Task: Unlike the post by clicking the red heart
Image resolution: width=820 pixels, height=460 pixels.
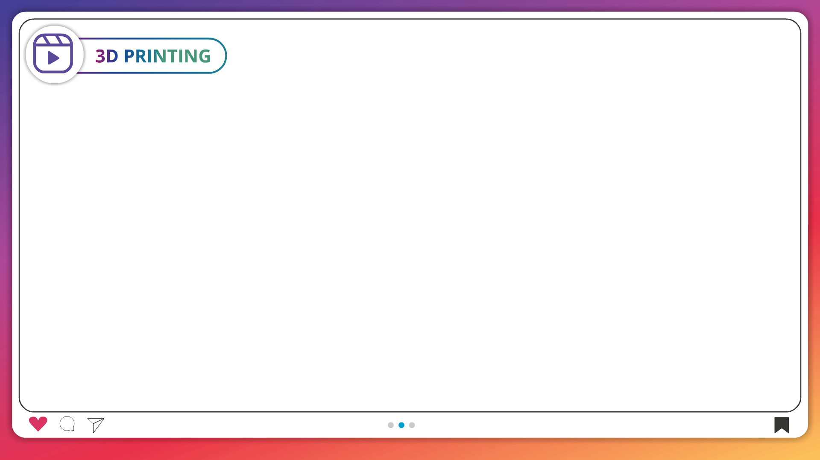Action: tap(38, 424)
